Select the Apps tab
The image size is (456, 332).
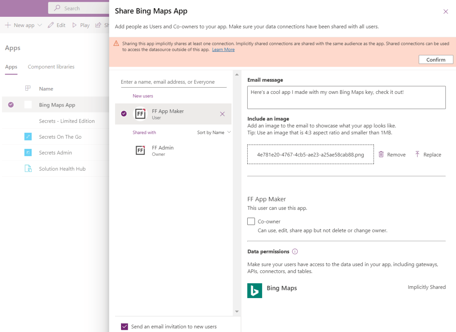(x=11, y=67)
